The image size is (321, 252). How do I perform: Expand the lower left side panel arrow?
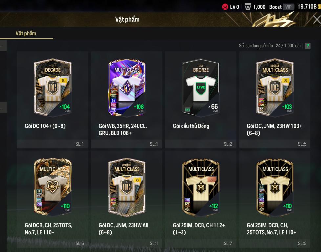click(3, 107)
